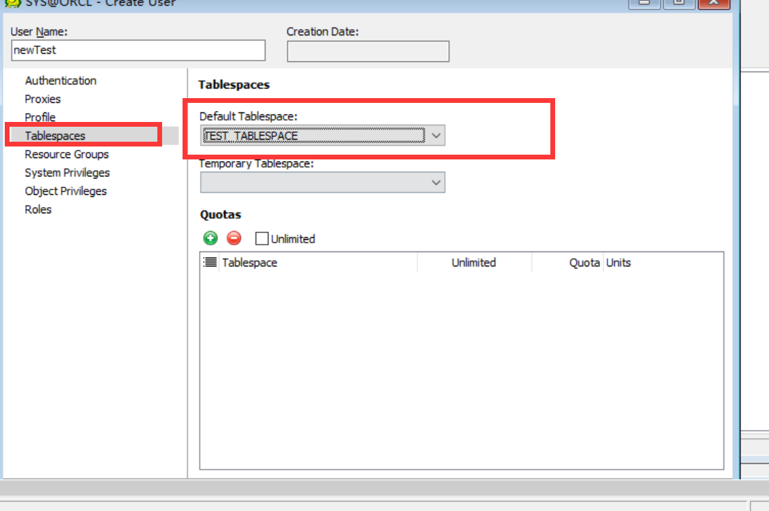Click the green add quota icon
This screenshot has width=769, height=511.
pos(210,238)
